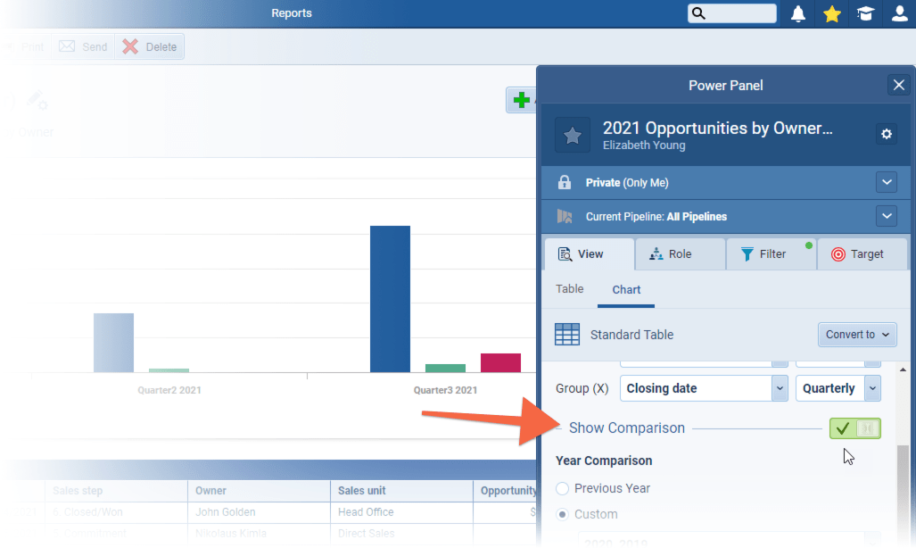The height and width of the screenshot is (548, 916).
Task: Click the graduation cap learning icon
Action: pos(865,13)
